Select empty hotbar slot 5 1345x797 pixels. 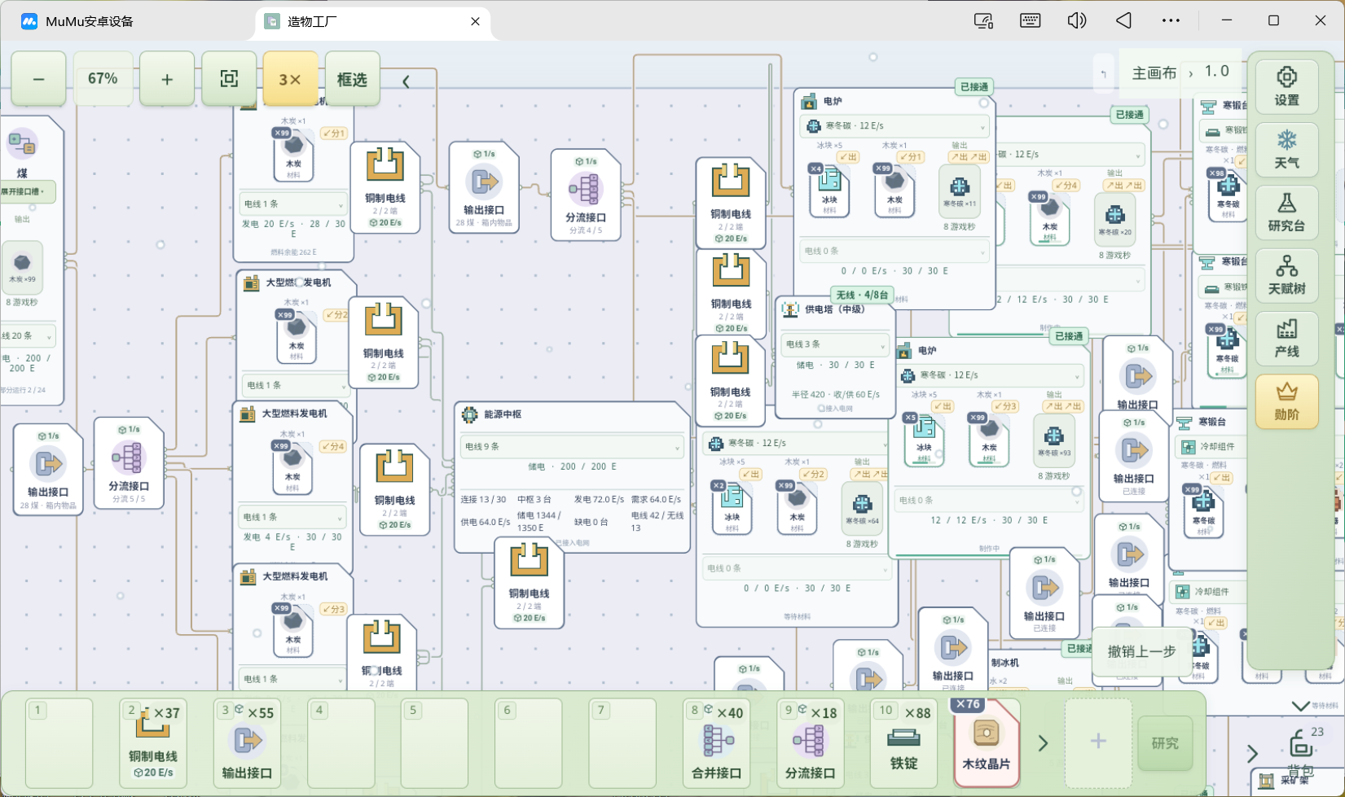(434, 742)
